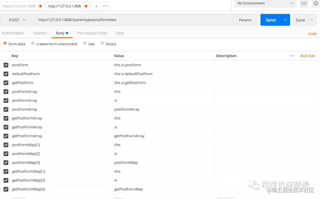Screen dimensions: 320x199
Task: Open tab options three-dot menu
Action: point(105,6)
